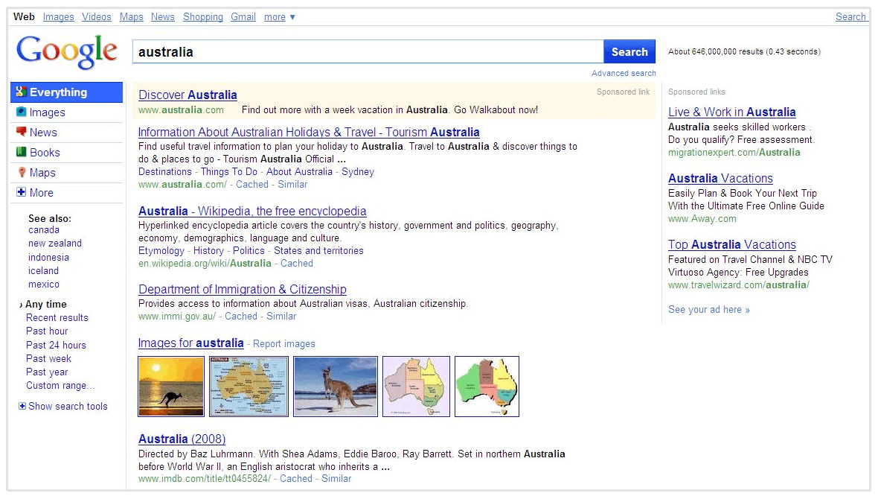The width and height of the screenshot is (878, 499).
Task: Expand the 'Any time' filter options
Action: tap(47, 304)
